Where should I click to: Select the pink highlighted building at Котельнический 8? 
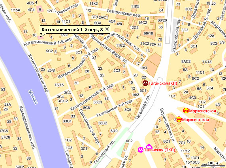pos(40,38)
